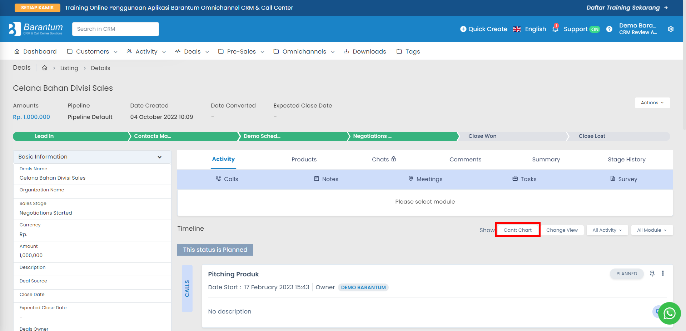Click the UK flag language icon
This screenshot has height=331, width=686.
pos(517,29)
